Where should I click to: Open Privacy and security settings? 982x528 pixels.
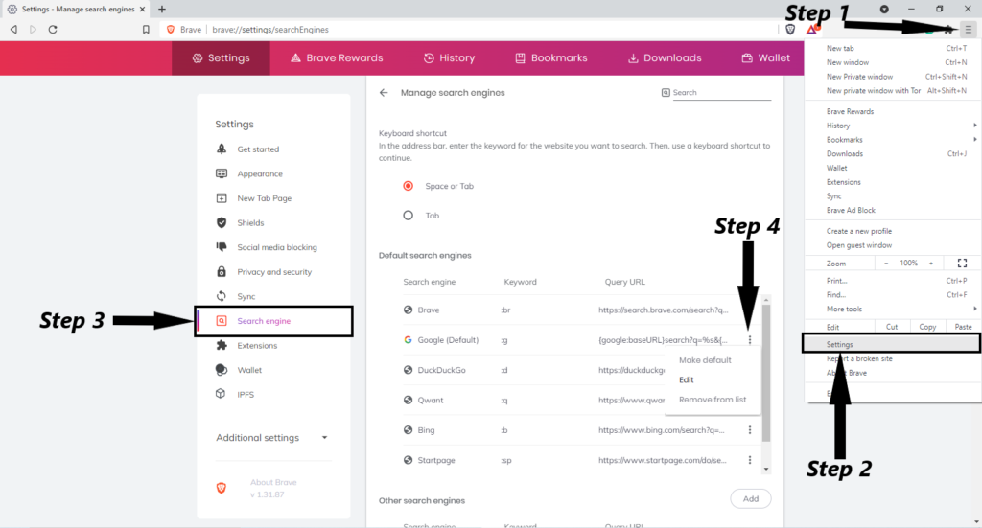coord(273,271)
